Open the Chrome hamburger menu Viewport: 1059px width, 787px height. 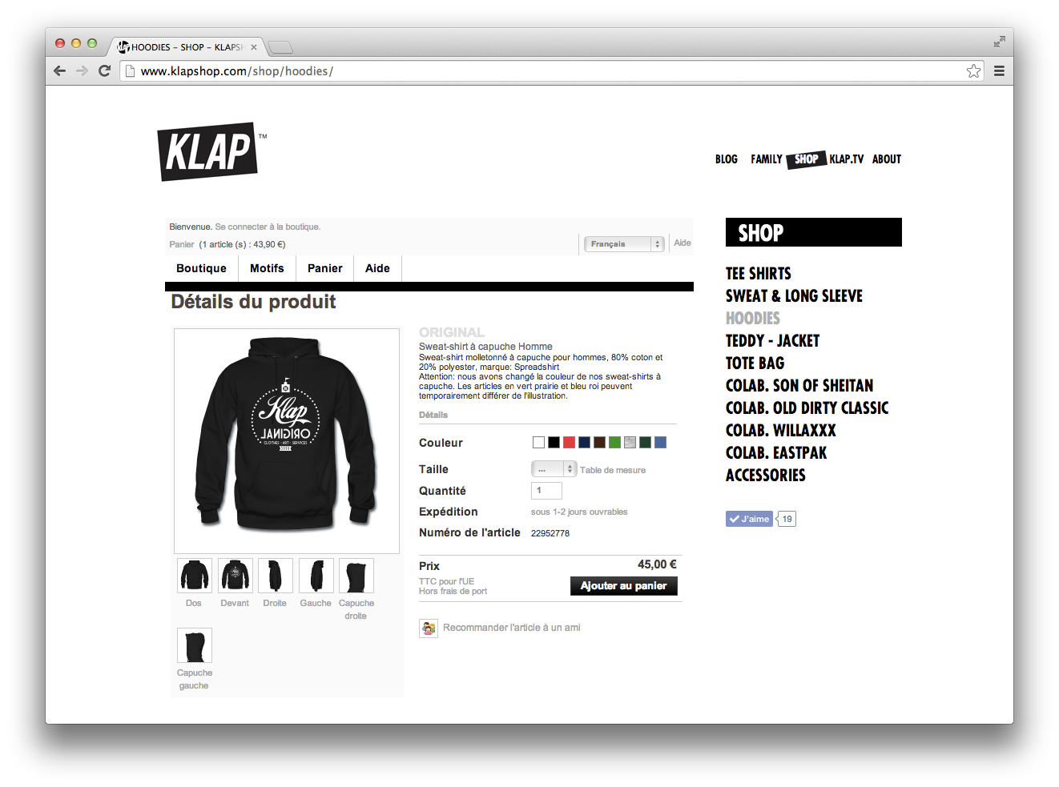click(x=999, y=71)
